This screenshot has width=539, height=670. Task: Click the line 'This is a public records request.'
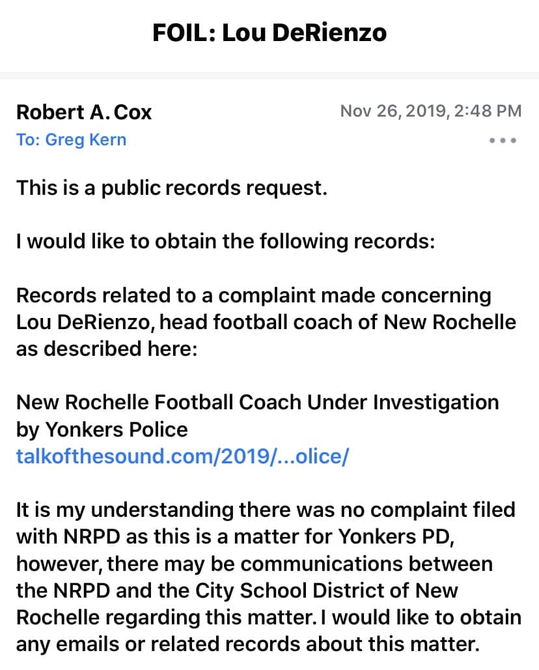pyautogui.click(x=171, y=188)
